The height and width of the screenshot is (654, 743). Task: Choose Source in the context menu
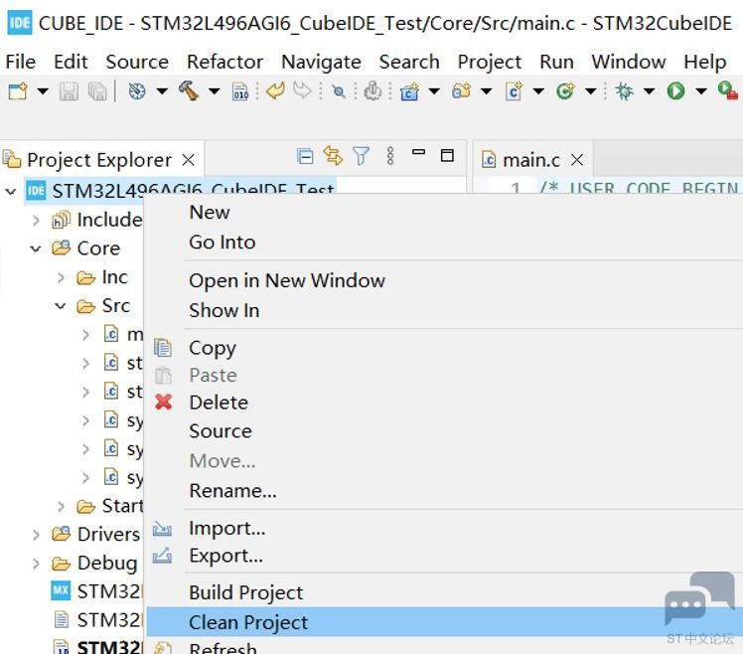[x=444, y=431]
